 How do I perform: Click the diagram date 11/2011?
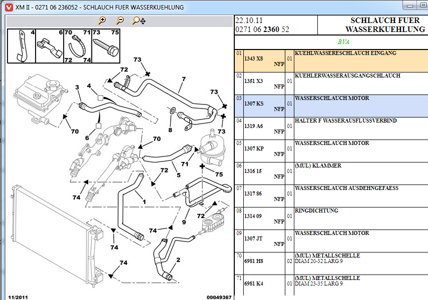[18, 297]
